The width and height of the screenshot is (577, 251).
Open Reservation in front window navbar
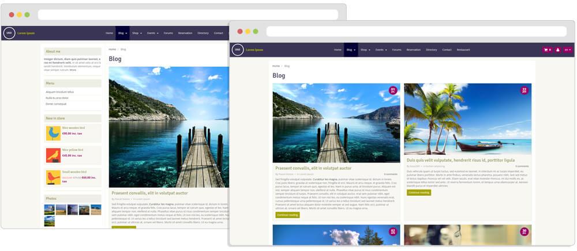pyautogui.click(x=414, y=50)
